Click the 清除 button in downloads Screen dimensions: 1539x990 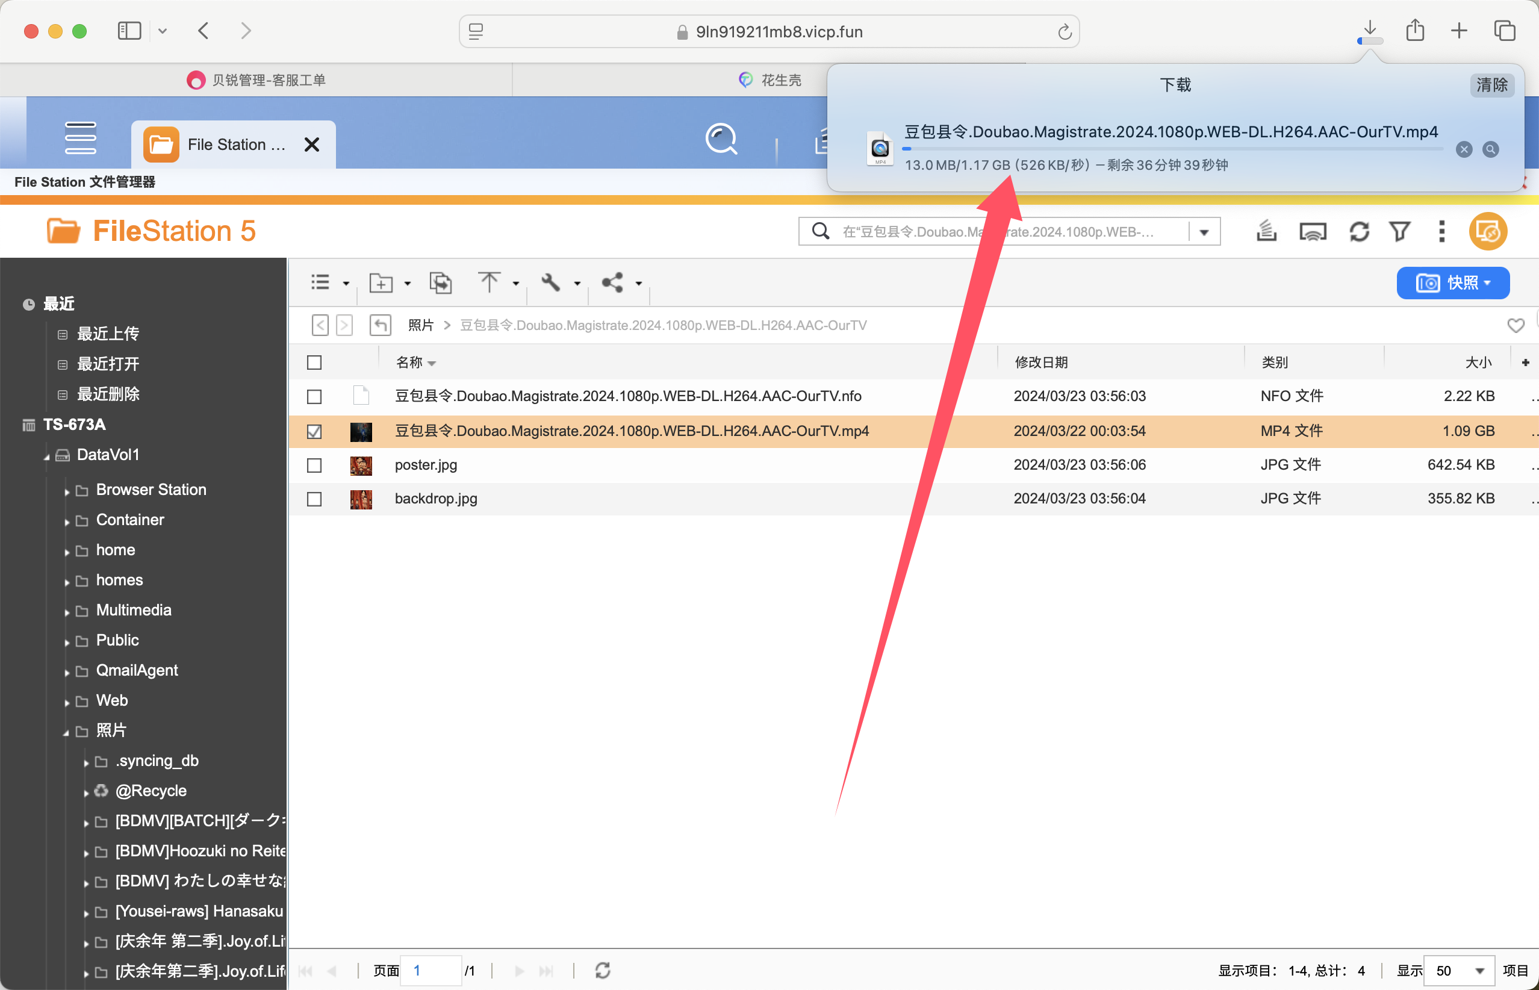(x=1492, y=85)
